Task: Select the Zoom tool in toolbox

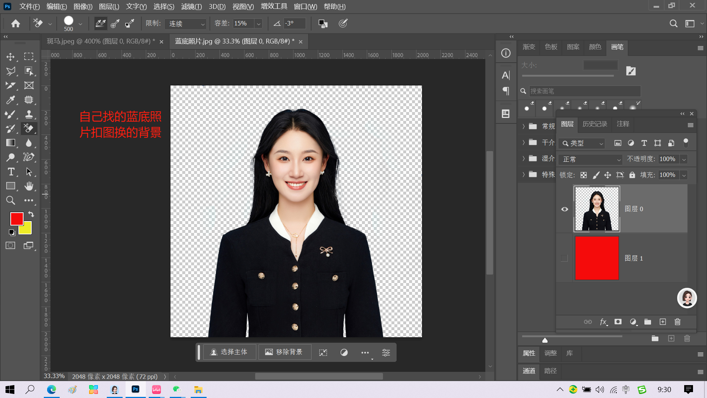Action: pos(10,200)
